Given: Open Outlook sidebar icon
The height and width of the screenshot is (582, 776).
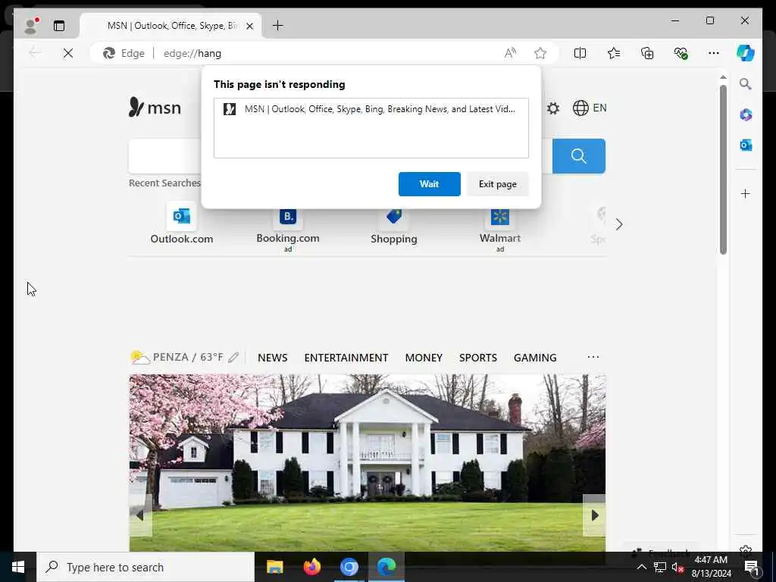Looking at the screenshot, I should pos(746,145).
